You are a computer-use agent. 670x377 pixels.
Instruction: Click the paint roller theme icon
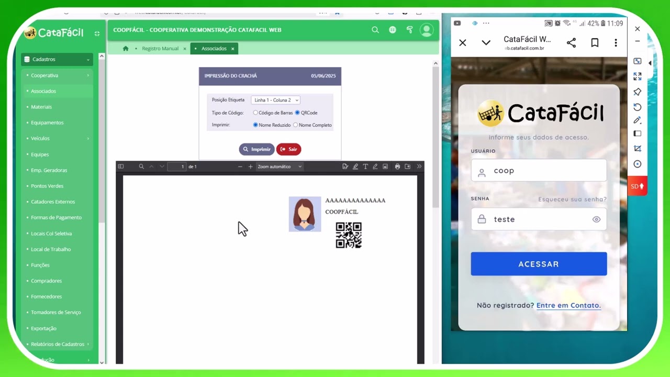click(x=410, y=30)
